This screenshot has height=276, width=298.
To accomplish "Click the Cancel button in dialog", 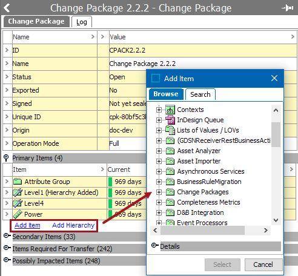I will 263,264.
